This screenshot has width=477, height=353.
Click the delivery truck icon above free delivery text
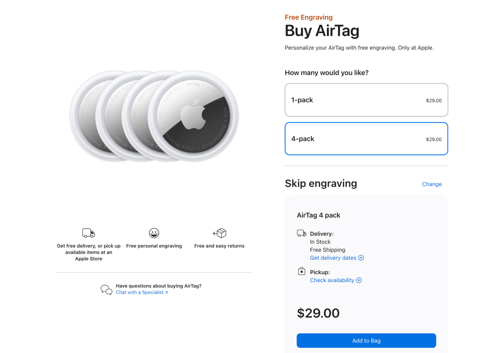pyautogui.click(x=89, y=233)
